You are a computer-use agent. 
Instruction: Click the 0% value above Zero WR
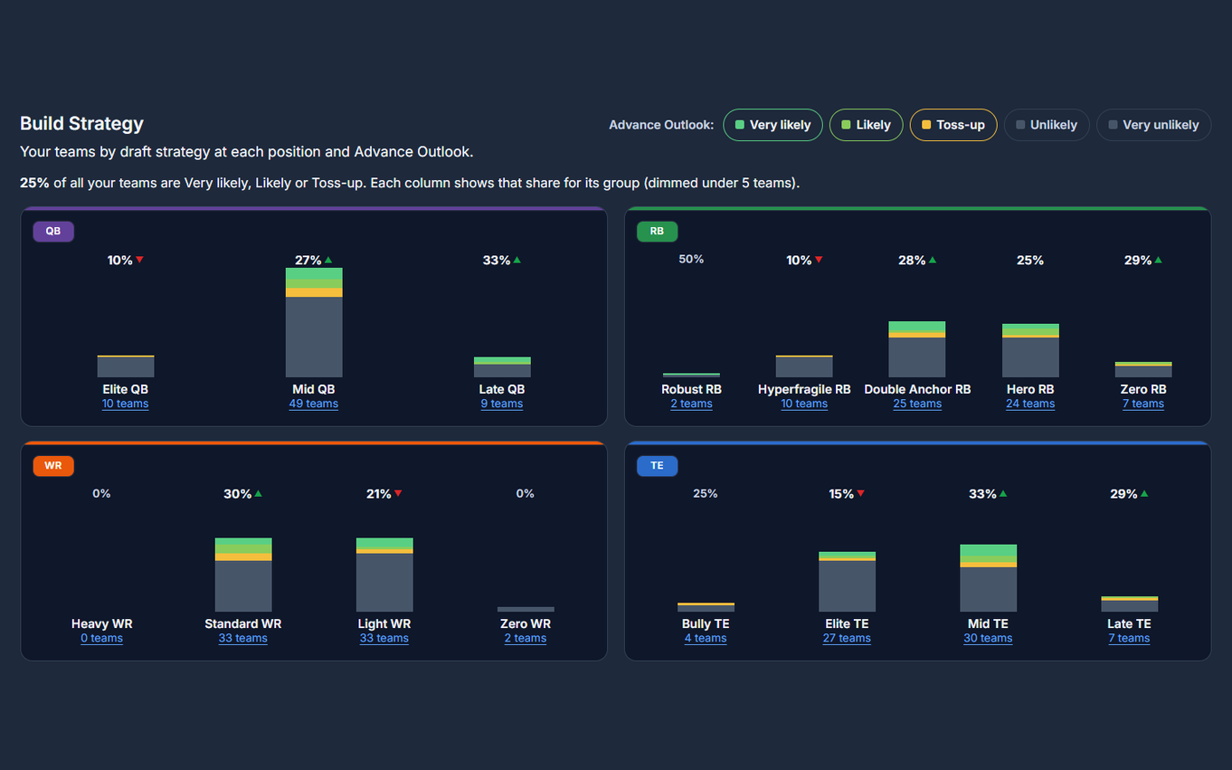click(526, 494)
